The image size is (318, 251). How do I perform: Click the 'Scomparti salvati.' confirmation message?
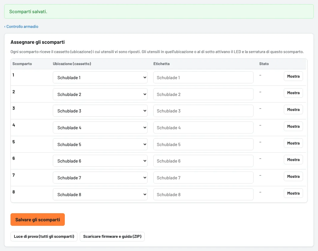coord(28,12)
